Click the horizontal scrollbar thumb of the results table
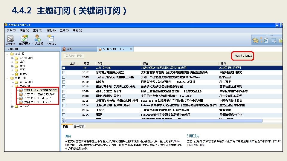287x161 pixels. click(164, 121)
